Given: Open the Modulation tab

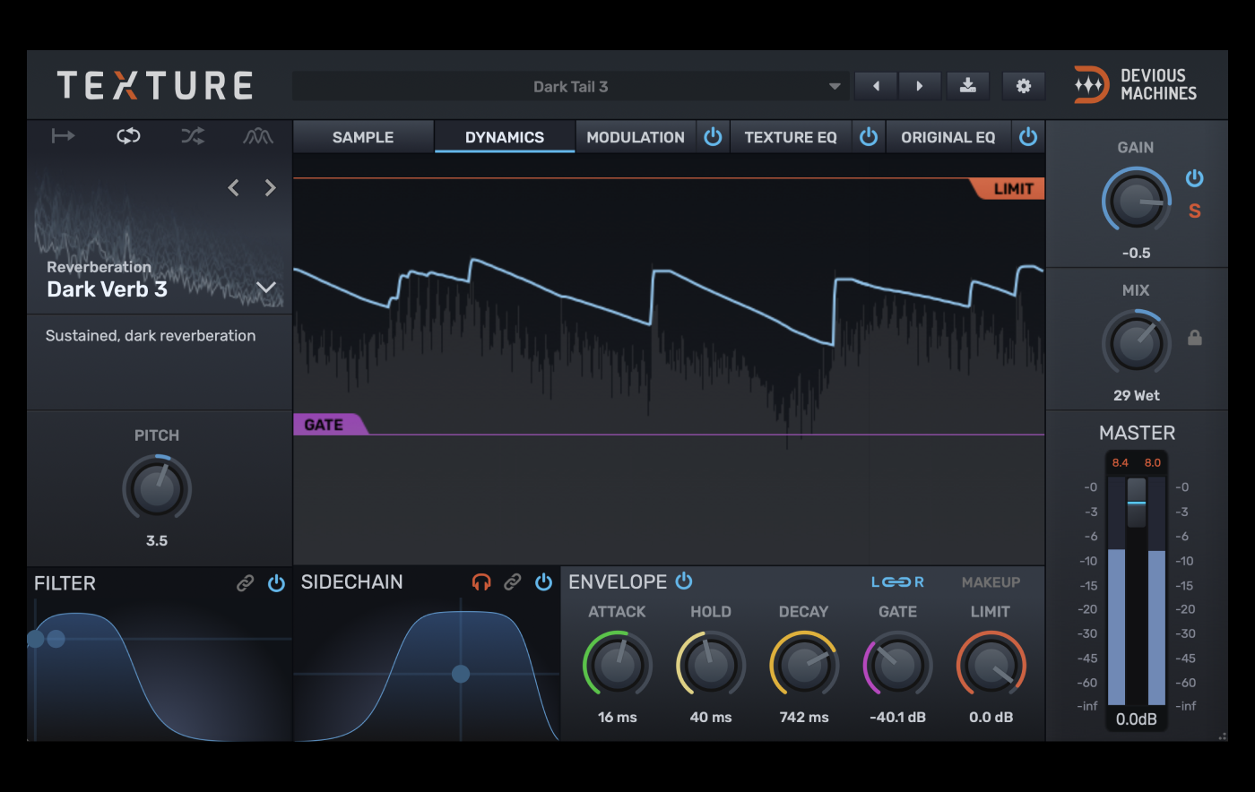Looking at the screenshot, I should click(x=636, y=137).
